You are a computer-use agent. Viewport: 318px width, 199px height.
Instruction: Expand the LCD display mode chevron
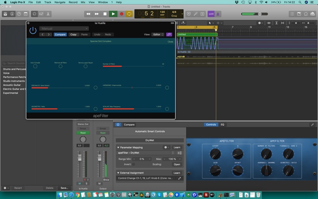pyautogui.click(x=182, y=14)
